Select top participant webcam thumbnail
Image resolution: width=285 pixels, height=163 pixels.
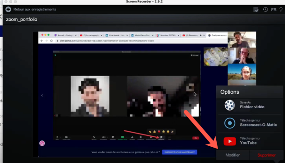pyautogui.click(x=242, y=40)
